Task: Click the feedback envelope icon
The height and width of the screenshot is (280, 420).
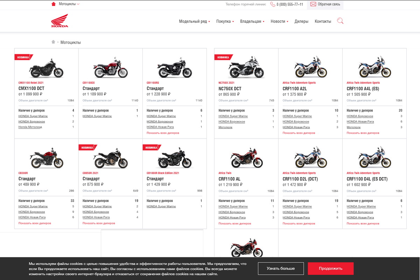Action: (313, 4)
